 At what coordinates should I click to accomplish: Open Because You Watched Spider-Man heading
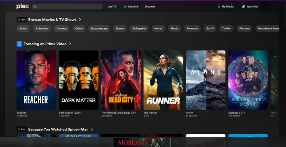point(58,129)
